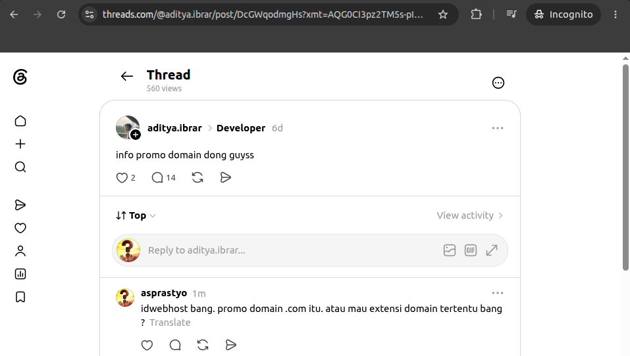
Task: Open aditya.ibrar's profile name
Action: 174,128
